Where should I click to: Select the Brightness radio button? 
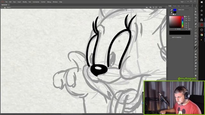click(x=185, y=20)
